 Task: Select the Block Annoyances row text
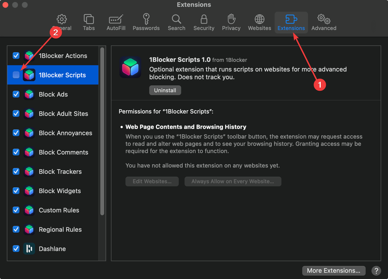65,133
